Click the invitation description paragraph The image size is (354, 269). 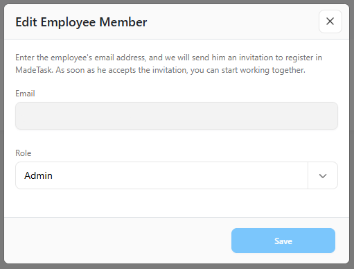(x=169, y=64)
